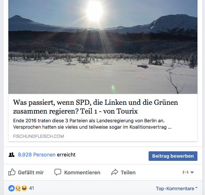Click the blue like reaction icon
The height and width of the screenshot is (195, 205).
tap(12, 188)
